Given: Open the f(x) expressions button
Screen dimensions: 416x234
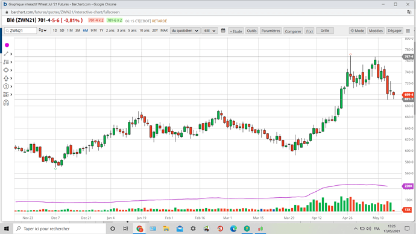Looking at the screenshot, I should [309, 31].
